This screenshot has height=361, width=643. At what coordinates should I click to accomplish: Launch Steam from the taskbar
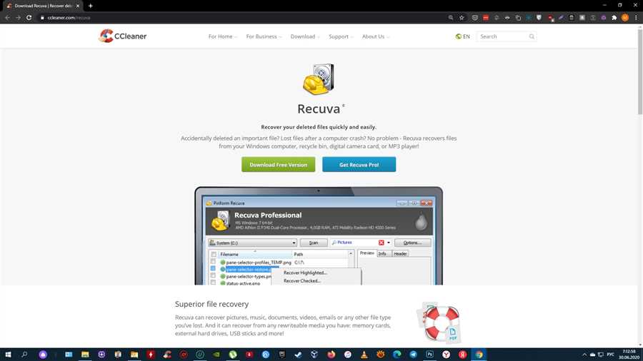pos(298,355)
